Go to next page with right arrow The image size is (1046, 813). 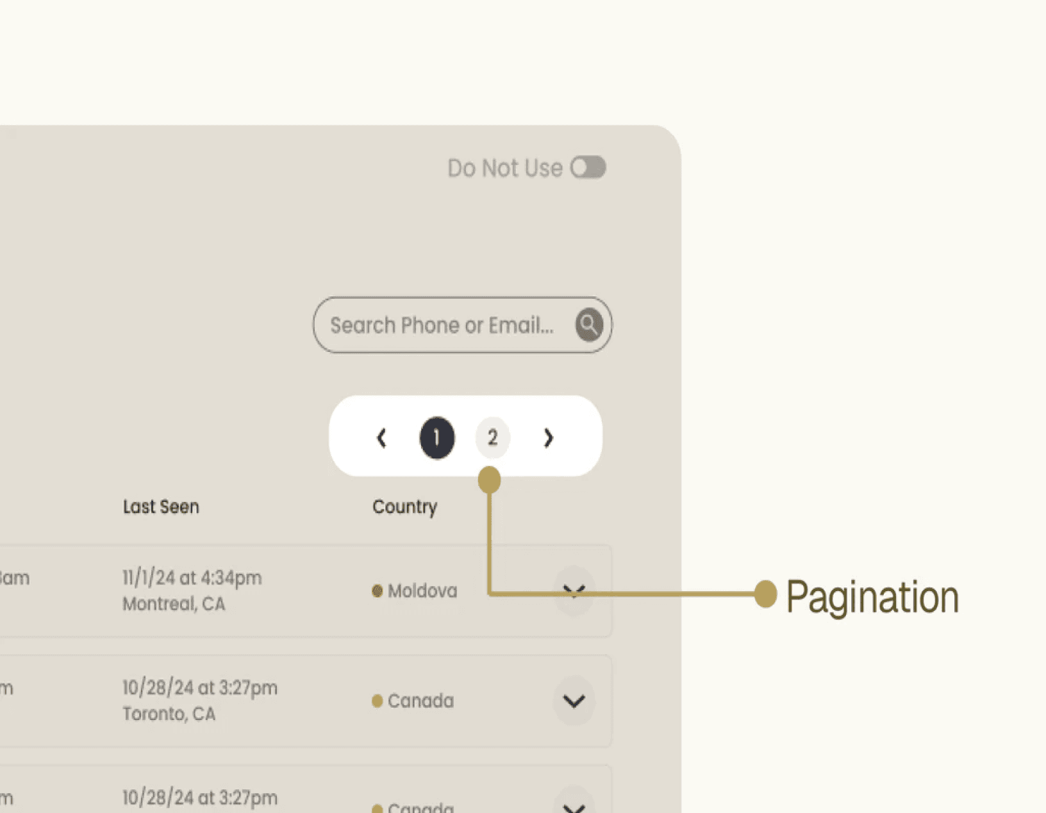pos(548,438)
